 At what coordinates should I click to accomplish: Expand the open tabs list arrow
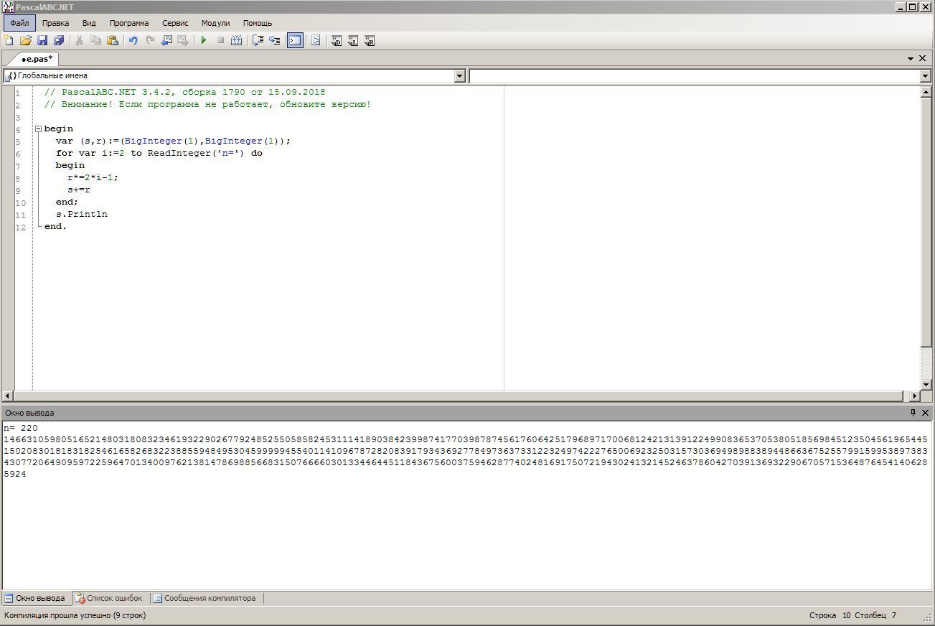coord(911,59)
